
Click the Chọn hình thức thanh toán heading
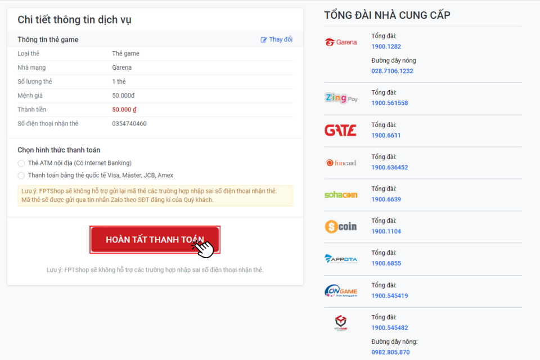pos(59,150)
